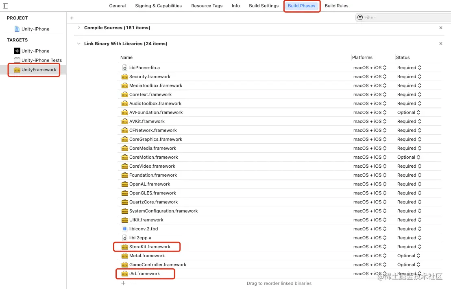
Task: Select the CoreMedia.framework icon
Action: pyautogui.click(x=124, y=148)
